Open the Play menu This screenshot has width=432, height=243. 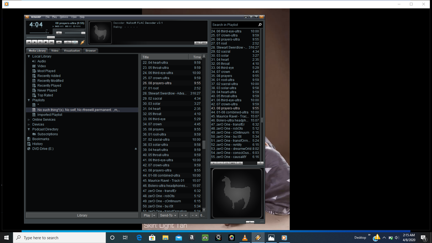coord(55,17)
